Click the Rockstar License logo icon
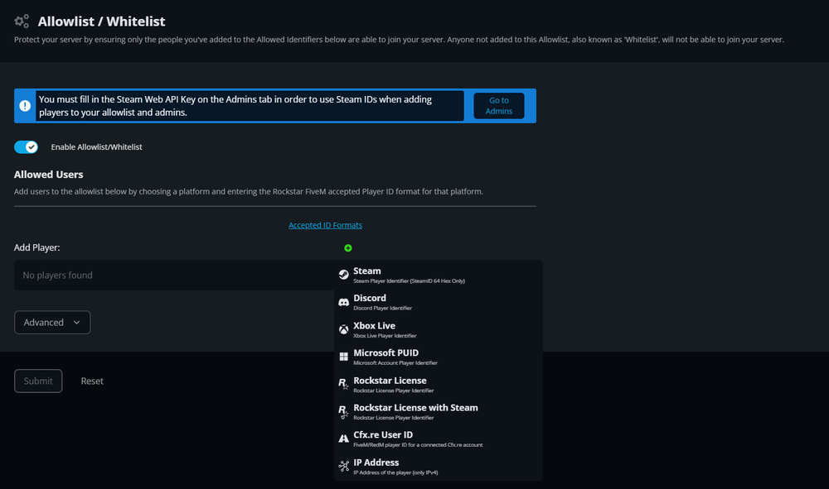This screenshot has width=829, height=489. pyautogui.click(x=343, y=384)
